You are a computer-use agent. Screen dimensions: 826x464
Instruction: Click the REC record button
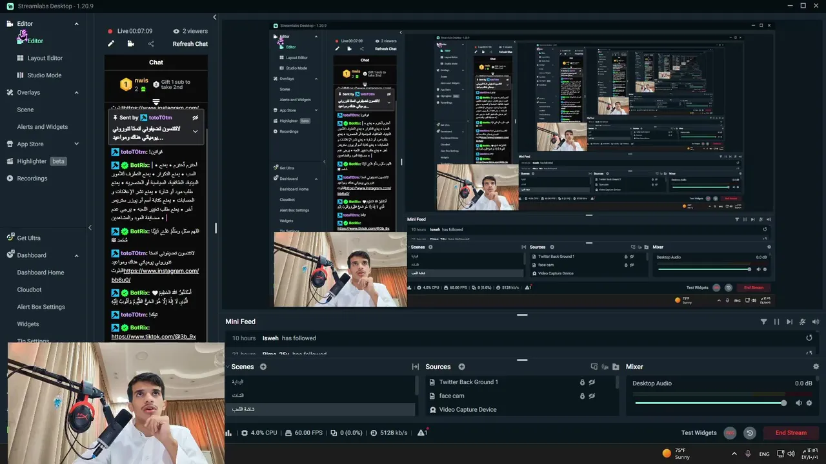coord(730,433)
